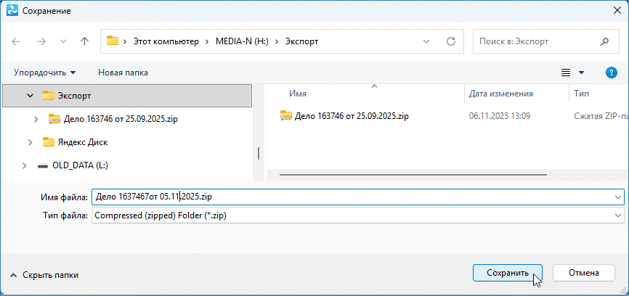Click the view layout icon

(x=566, y=73)
